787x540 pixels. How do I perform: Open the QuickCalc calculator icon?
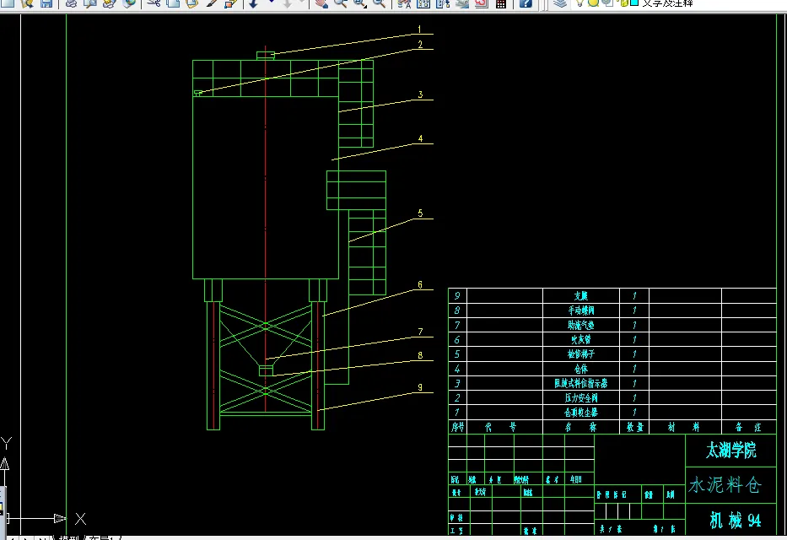pos(501,3)
